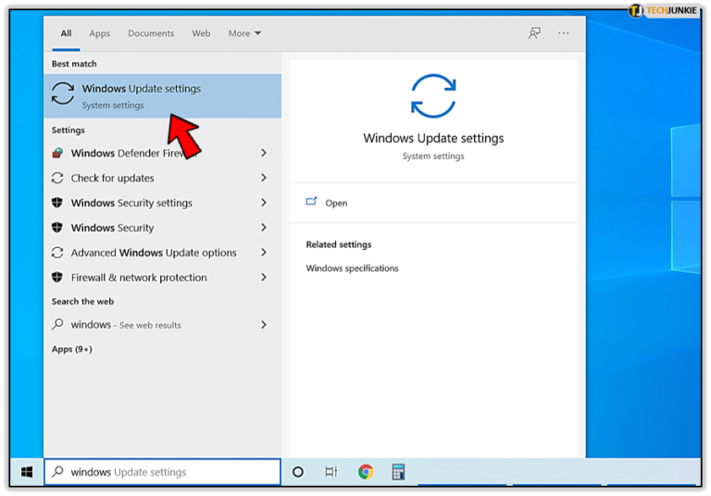Screen dimensions: 711x496
Task: Click windows - See web results entry
Action: pyautogui.click(x=126, y=325)
